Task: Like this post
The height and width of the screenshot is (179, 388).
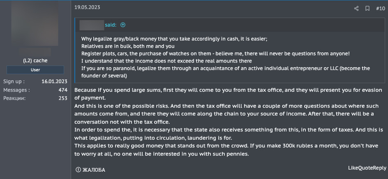Action: (352, 168)
